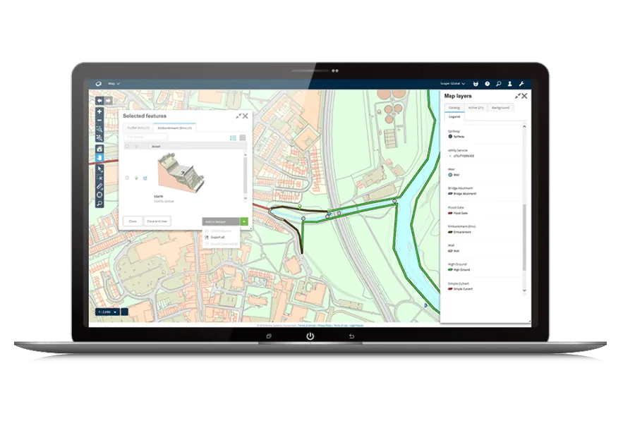
Task: Activate the pan hand tool
Action: pyautogui.click(x=99, y=158)
